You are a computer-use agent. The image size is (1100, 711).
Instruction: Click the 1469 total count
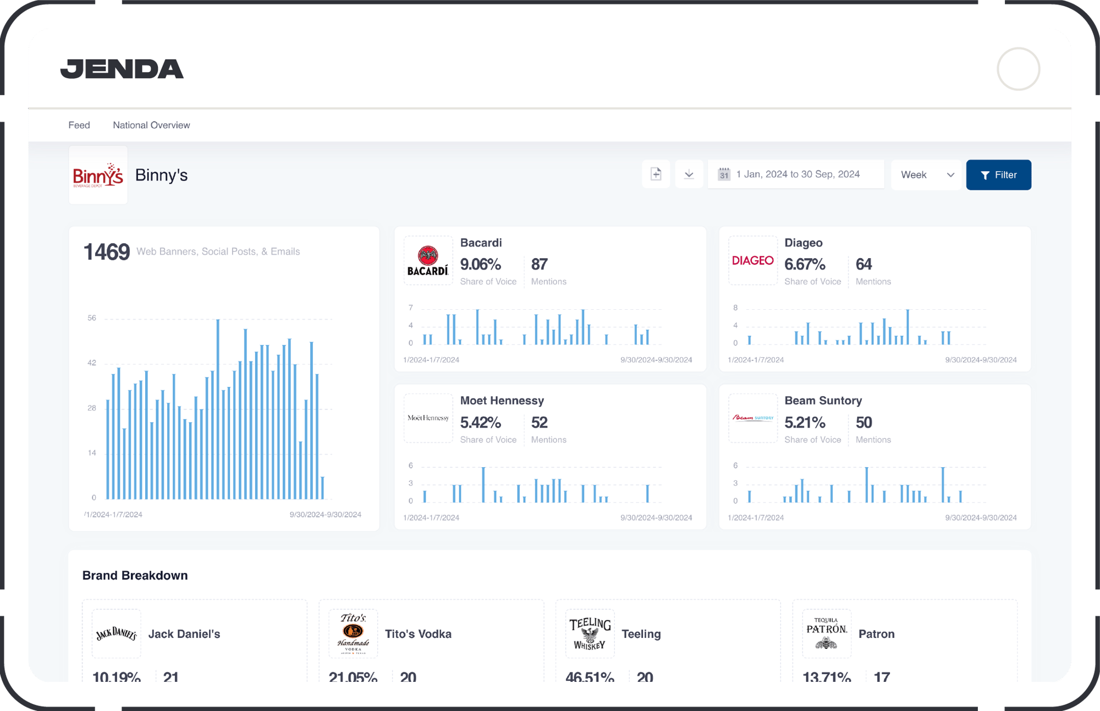click(x=106, y=251)
